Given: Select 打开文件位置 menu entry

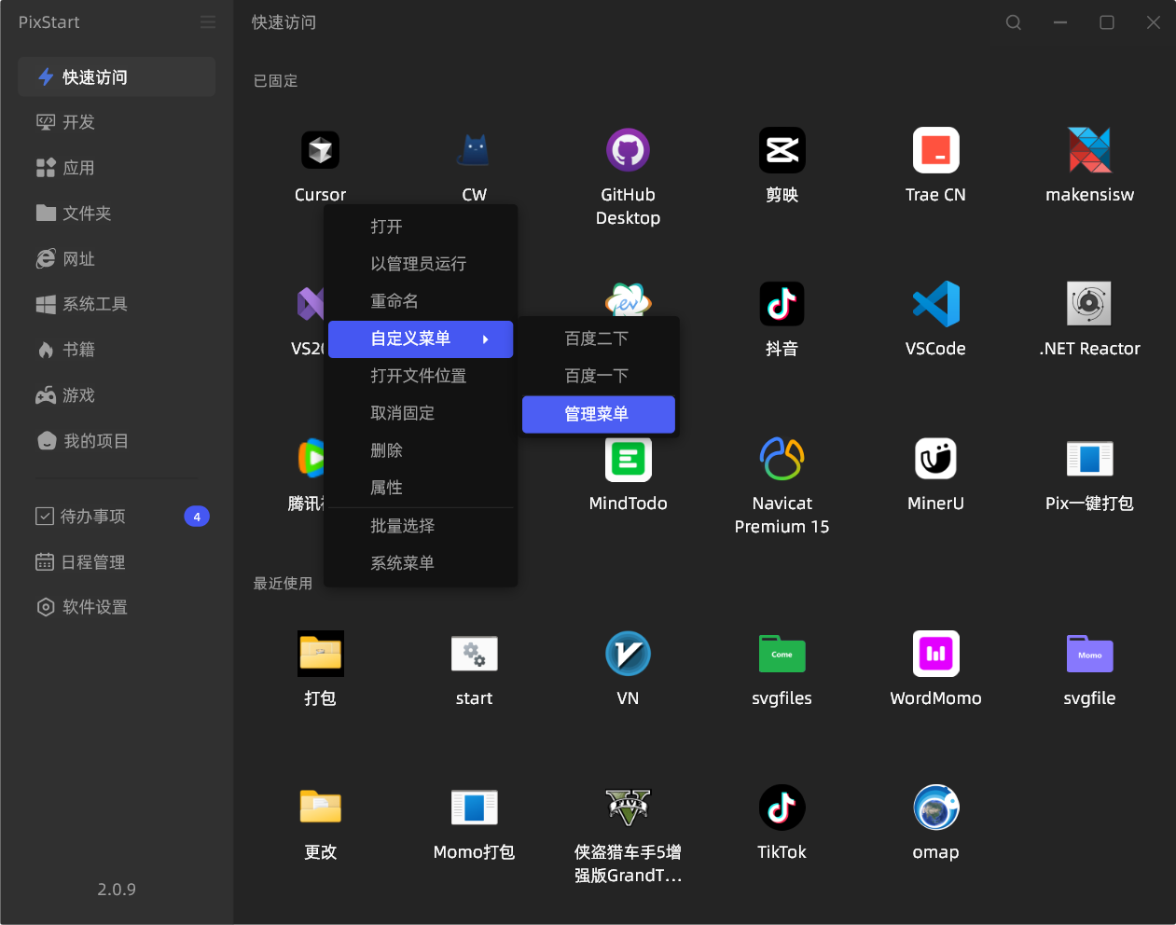Looking at the screenshot, I should point(421,376).
